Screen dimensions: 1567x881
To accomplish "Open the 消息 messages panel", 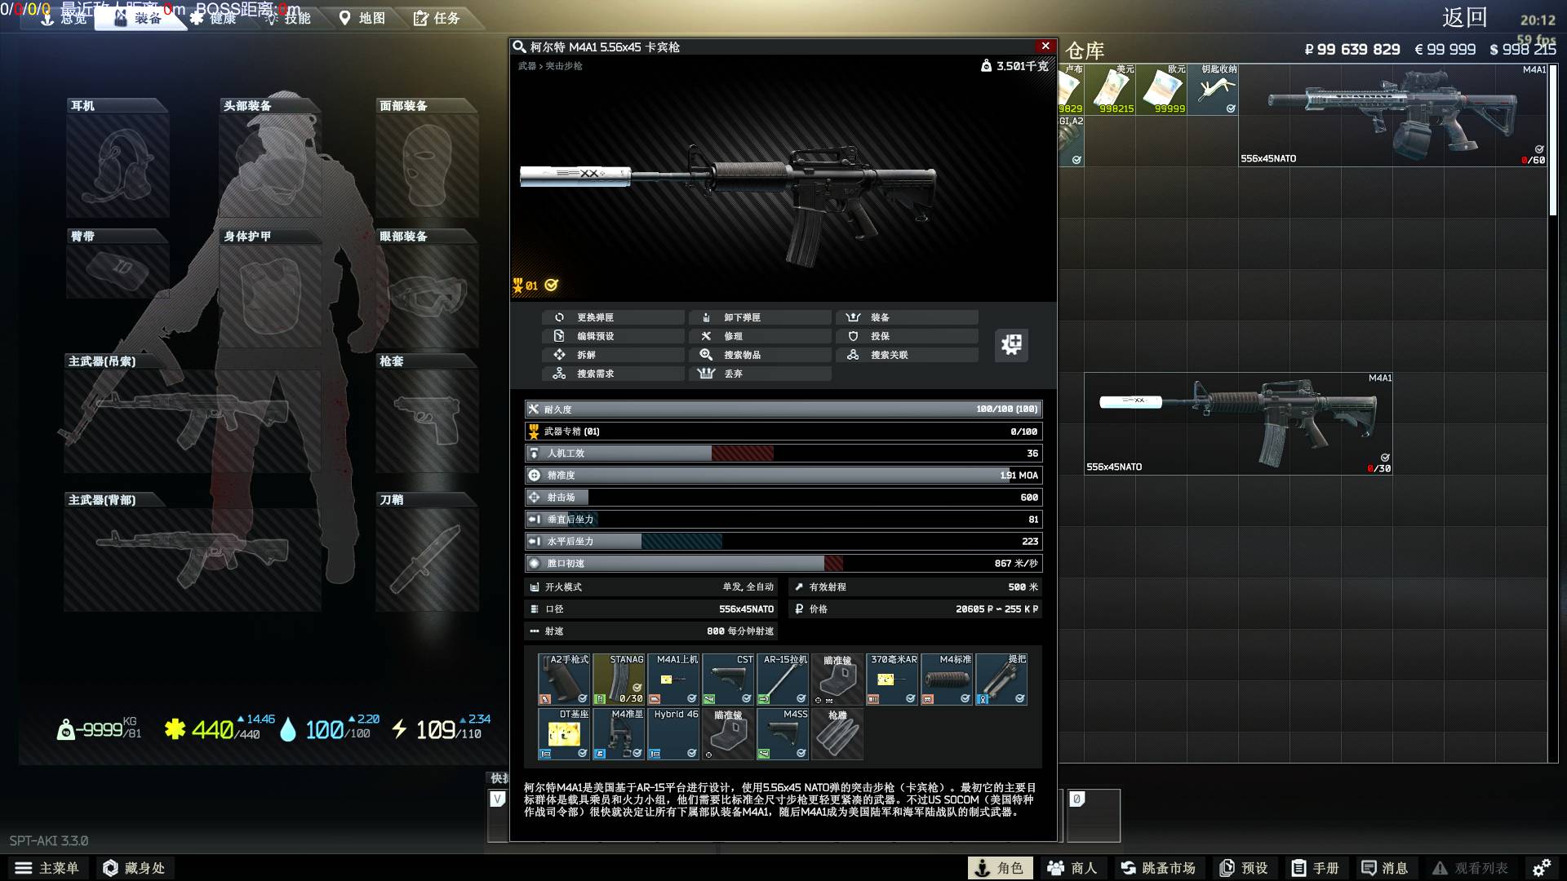I will tap(1385, 868).
